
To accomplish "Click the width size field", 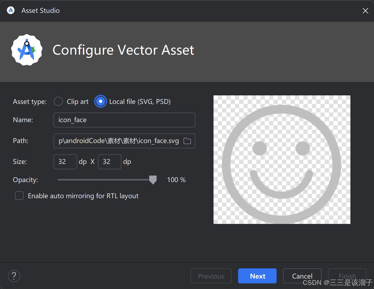I will click(65, 162).
